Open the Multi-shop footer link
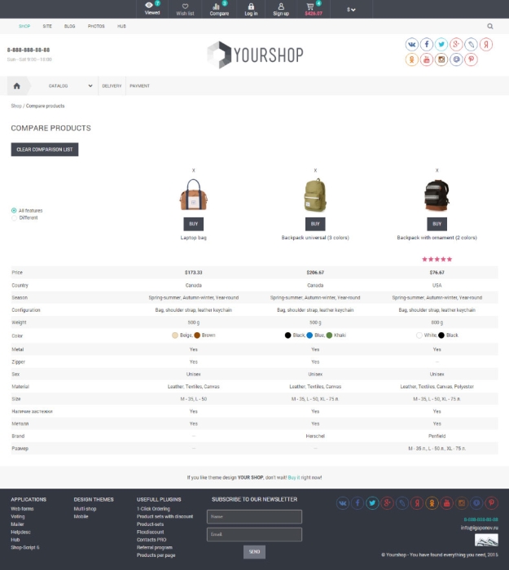This screenshot has width=509, height=570. (x=85, y=509)
